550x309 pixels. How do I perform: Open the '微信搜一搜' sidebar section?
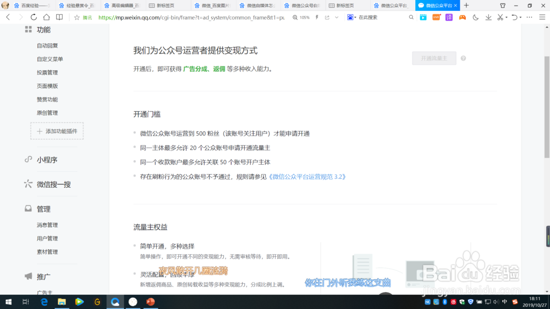pos(54,184)
